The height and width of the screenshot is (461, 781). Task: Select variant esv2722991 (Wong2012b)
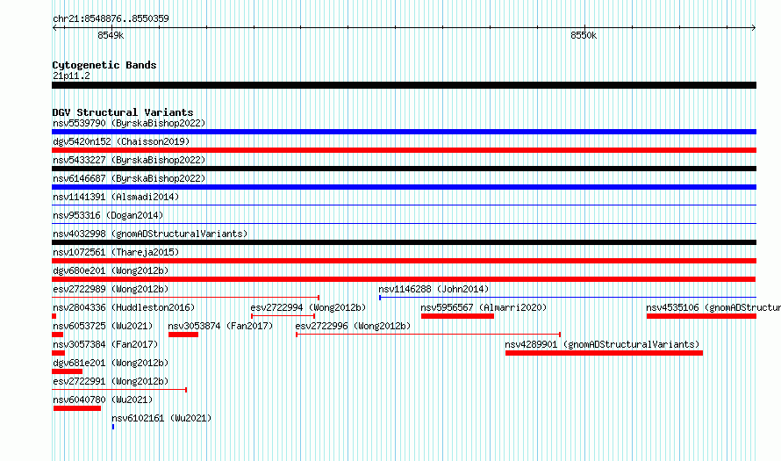click(x=111, y=381)
